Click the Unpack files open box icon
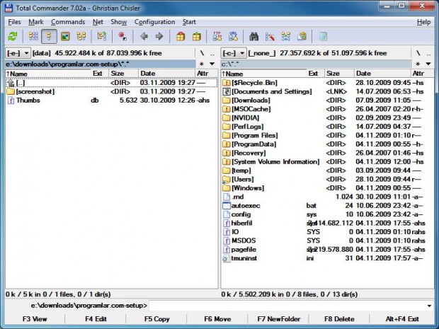The width and height of the screenshot is (439, 329). pyautogui.click(x=197, y=36)
